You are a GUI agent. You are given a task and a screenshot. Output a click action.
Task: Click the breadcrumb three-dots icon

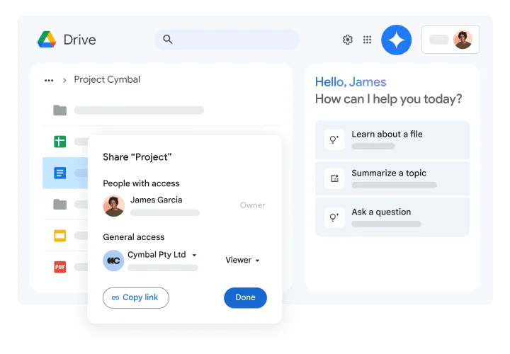[49, 80]
